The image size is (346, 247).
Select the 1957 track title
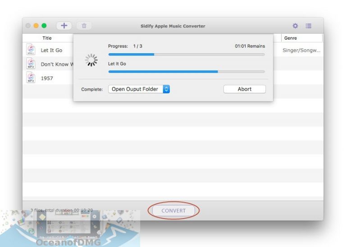pos(47,78)
